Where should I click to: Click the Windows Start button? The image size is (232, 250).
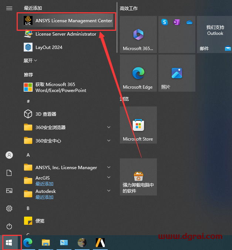tap(9, 243)
